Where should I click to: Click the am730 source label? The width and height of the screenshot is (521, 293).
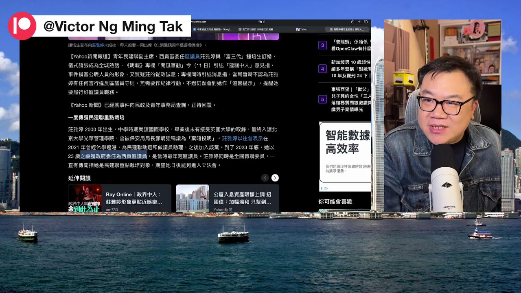(112, 210)
